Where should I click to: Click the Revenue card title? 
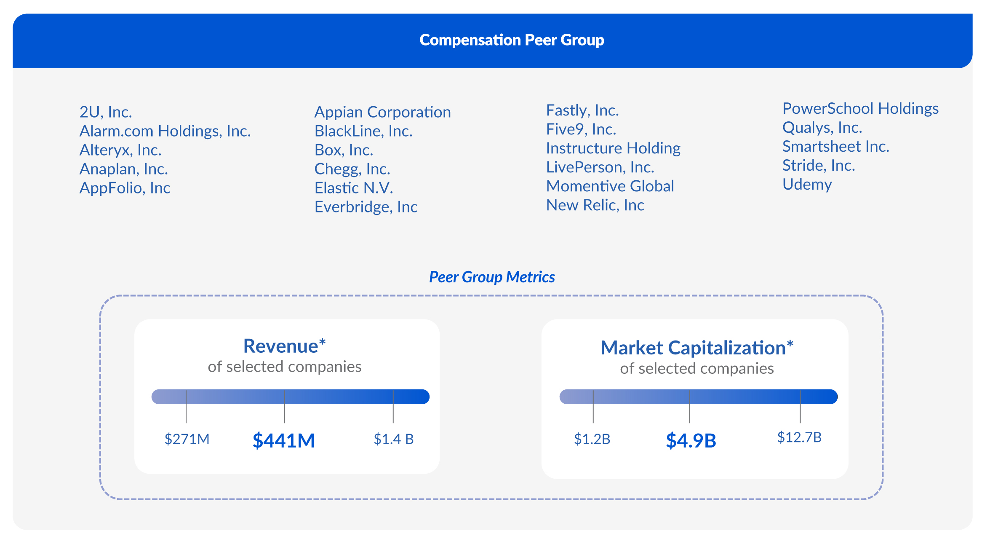click(284, 346)
